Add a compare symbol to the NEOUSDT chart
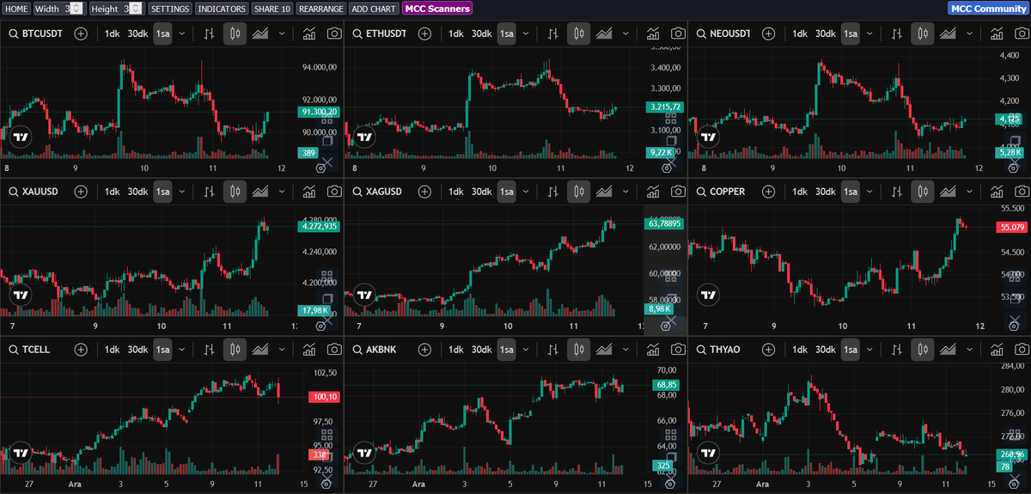Viewport: 1031px width, 494px height. [x=768, y=34]
